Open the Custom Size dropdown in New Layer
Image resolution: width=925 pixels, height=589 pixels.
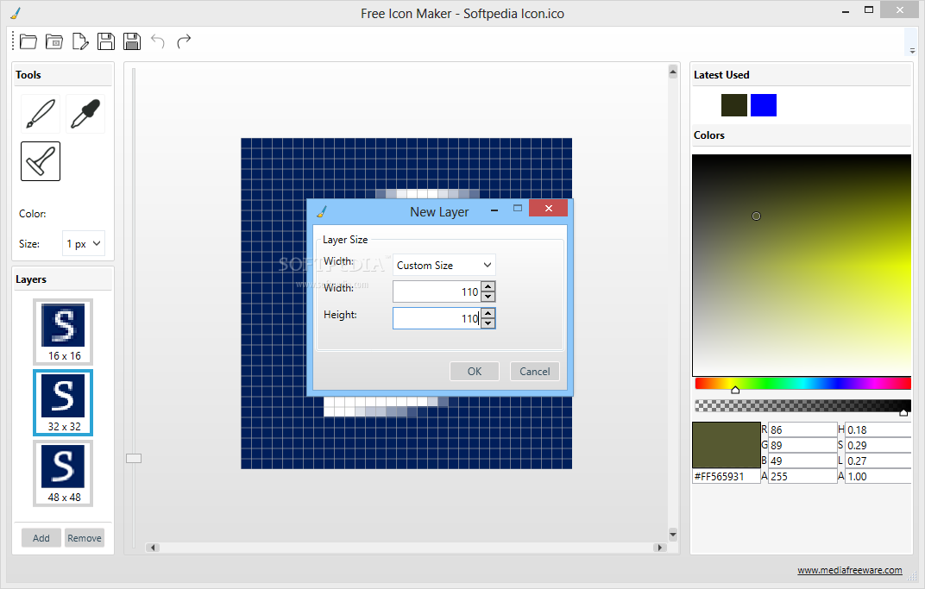[444, 264]
